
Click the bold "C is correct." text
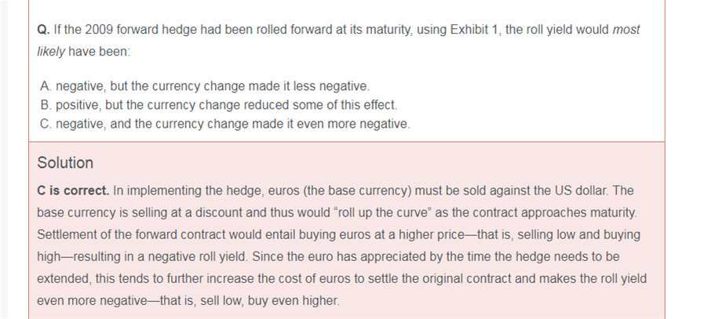click(x=73, y=190)
